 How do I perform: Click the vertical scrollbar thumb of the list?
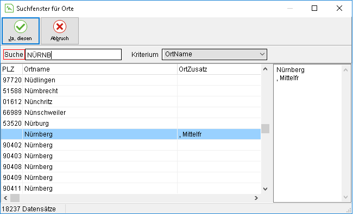point(265,128)
